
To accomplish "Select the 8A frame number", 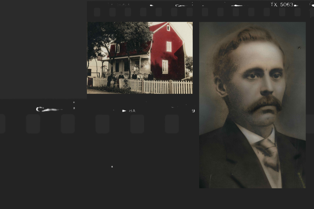I will coord(132,111).
